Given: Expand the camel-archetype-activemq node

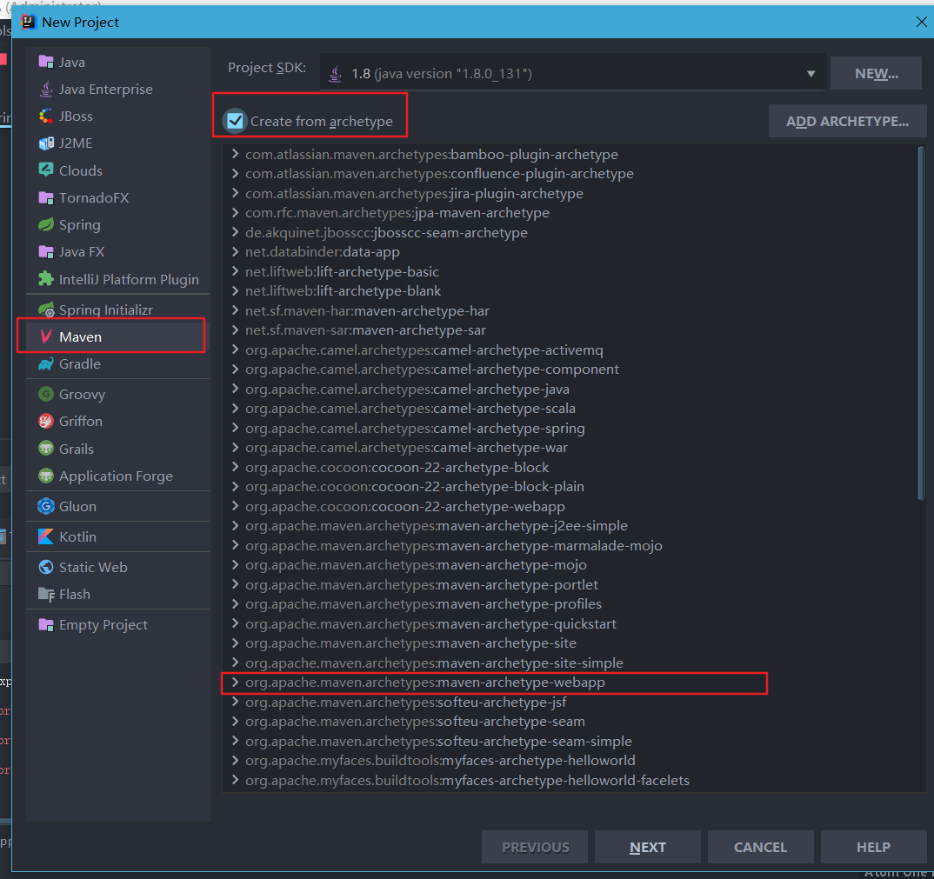Looking at the screenshot, I should click(x=236, y=350).
